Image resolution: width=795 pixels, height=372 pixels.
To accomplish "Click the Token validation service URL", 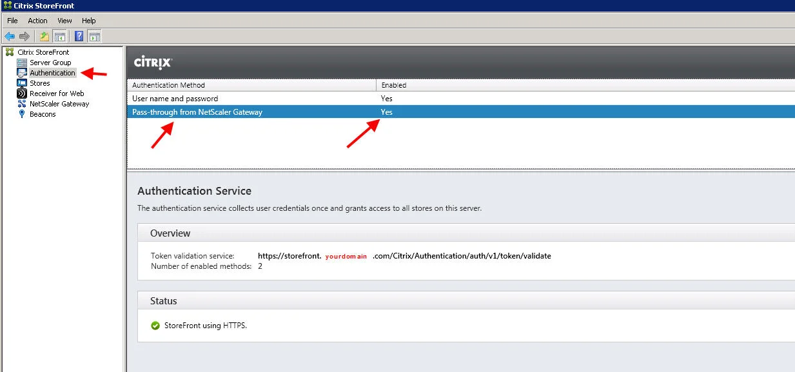I will pos(404,256).
